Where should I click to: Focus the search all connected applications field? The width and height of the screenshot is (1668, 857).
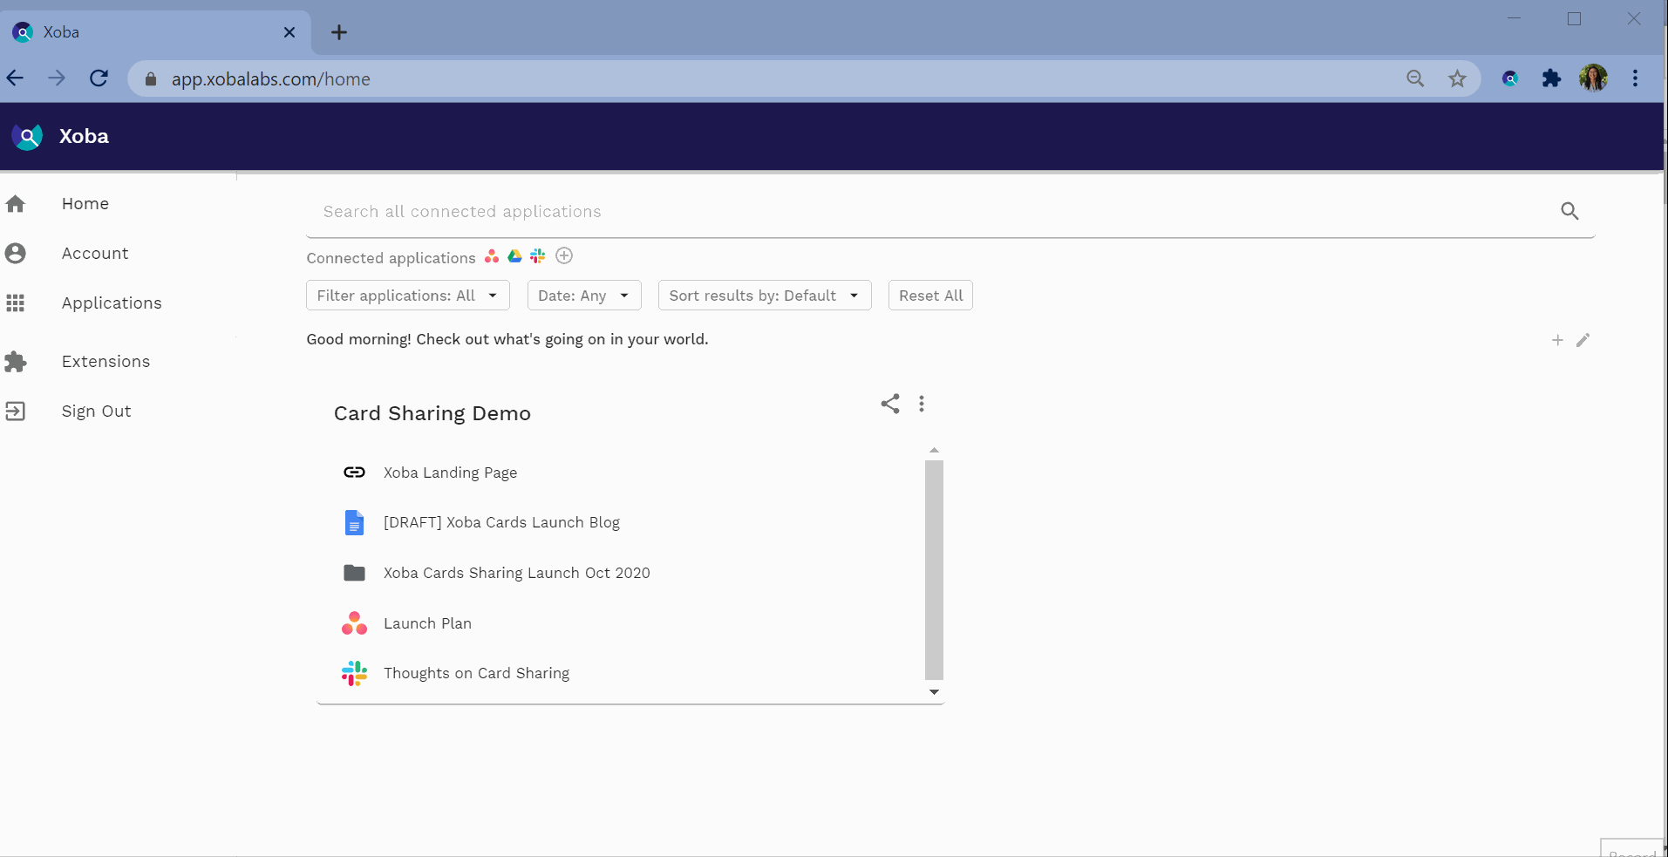click(950, 212)
